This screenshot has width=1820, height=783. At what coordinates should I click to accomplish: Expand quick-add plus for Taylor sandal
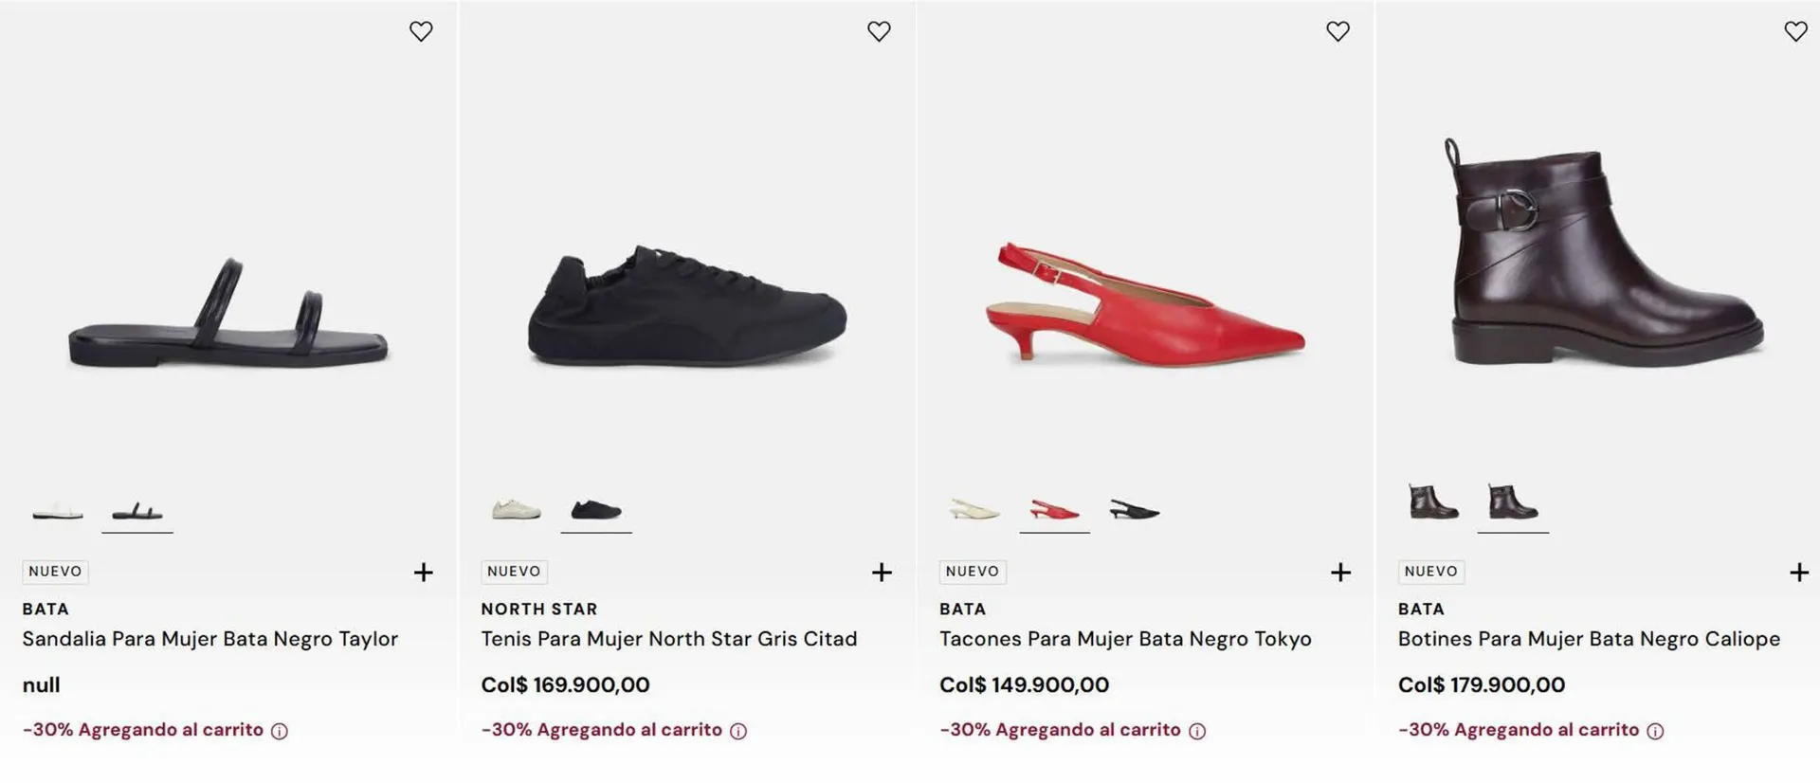[424, 573]
